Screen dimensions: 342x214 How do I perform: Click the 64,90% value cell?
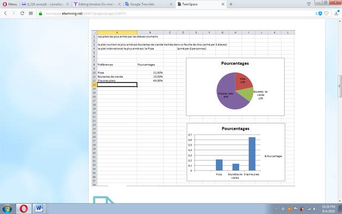(x=150, y=81)
